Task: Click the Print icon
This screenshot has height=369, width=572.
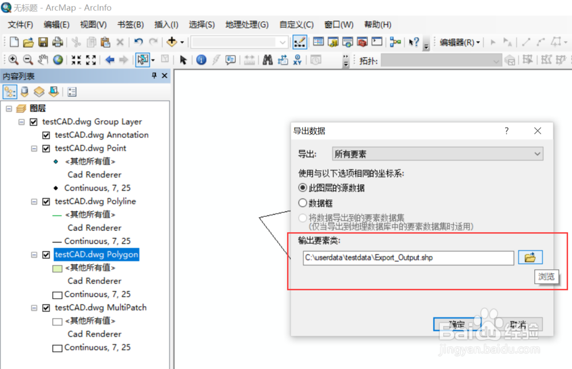Action: [x=58, y=42]
